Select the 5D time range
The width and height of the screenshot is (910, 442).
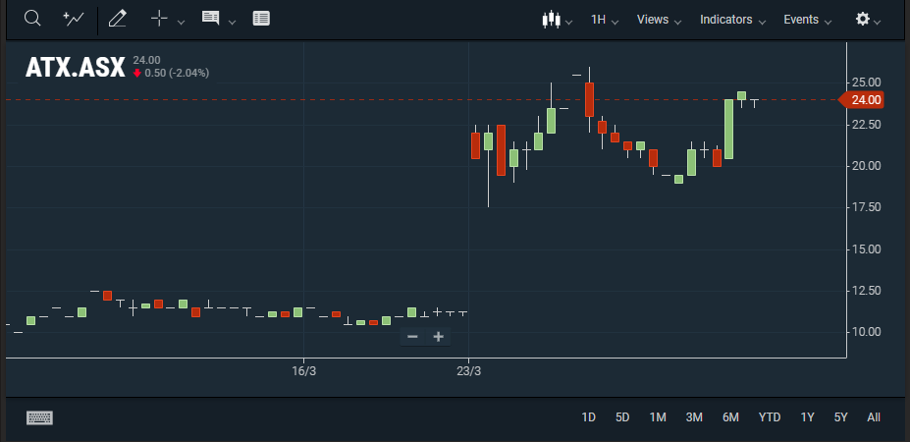(622, 417)
